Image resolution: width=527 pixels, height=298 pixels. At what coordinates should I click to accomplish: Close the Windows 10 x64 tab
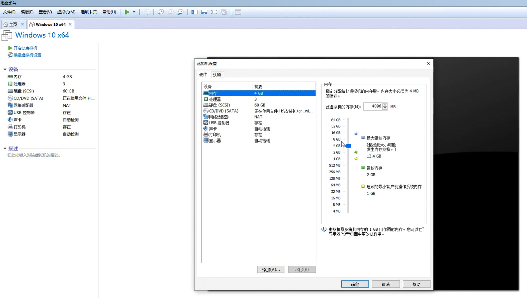coord(70,24)
